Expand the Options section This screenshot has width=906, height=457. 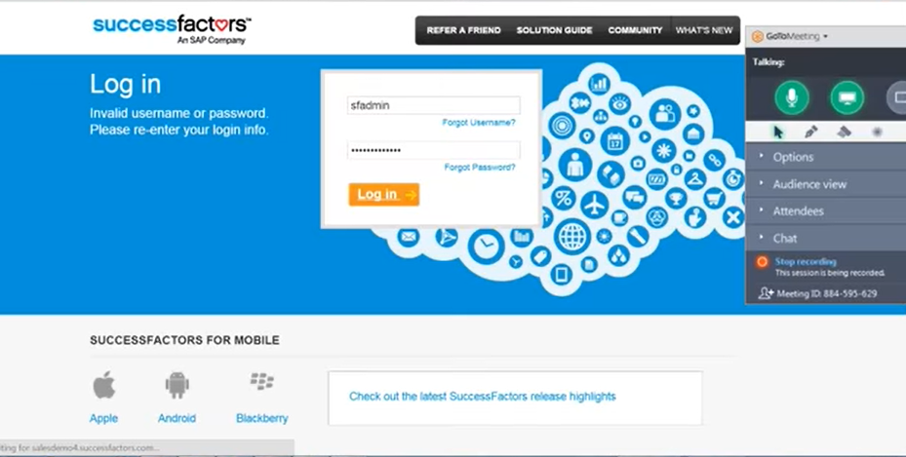pos(826,157)
